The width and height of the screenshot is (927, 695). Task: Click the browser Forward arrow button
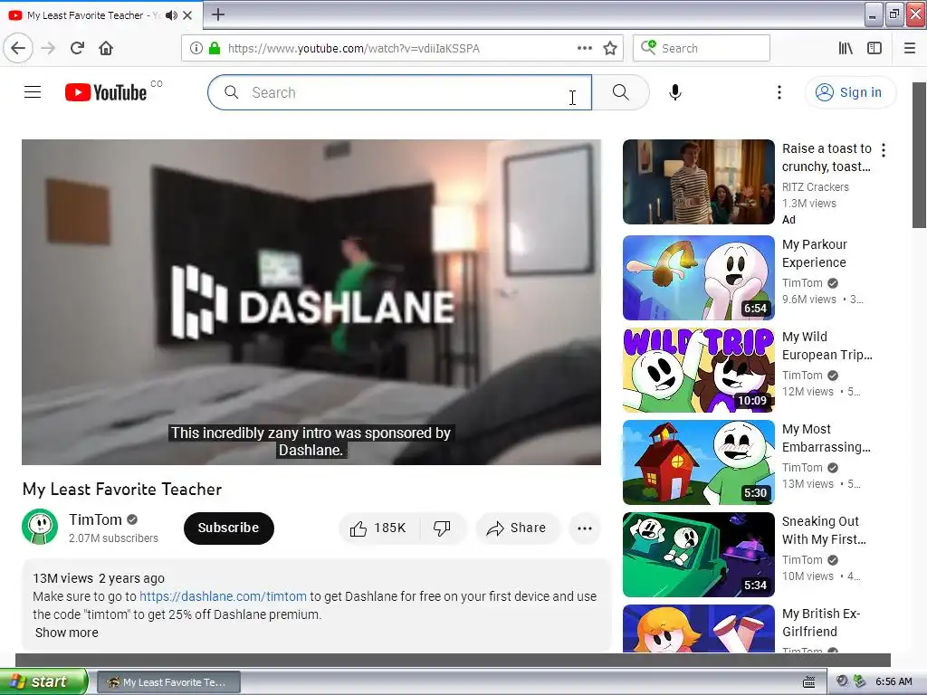(x=49, y=48)
